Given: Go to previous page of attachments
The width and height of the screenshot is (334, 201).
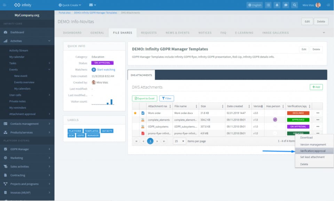Looking at the screenshot, I should 143,141.
